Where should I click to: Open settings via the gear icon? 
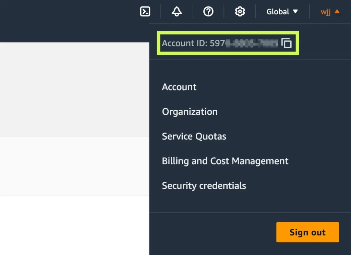tap(240, 12)
